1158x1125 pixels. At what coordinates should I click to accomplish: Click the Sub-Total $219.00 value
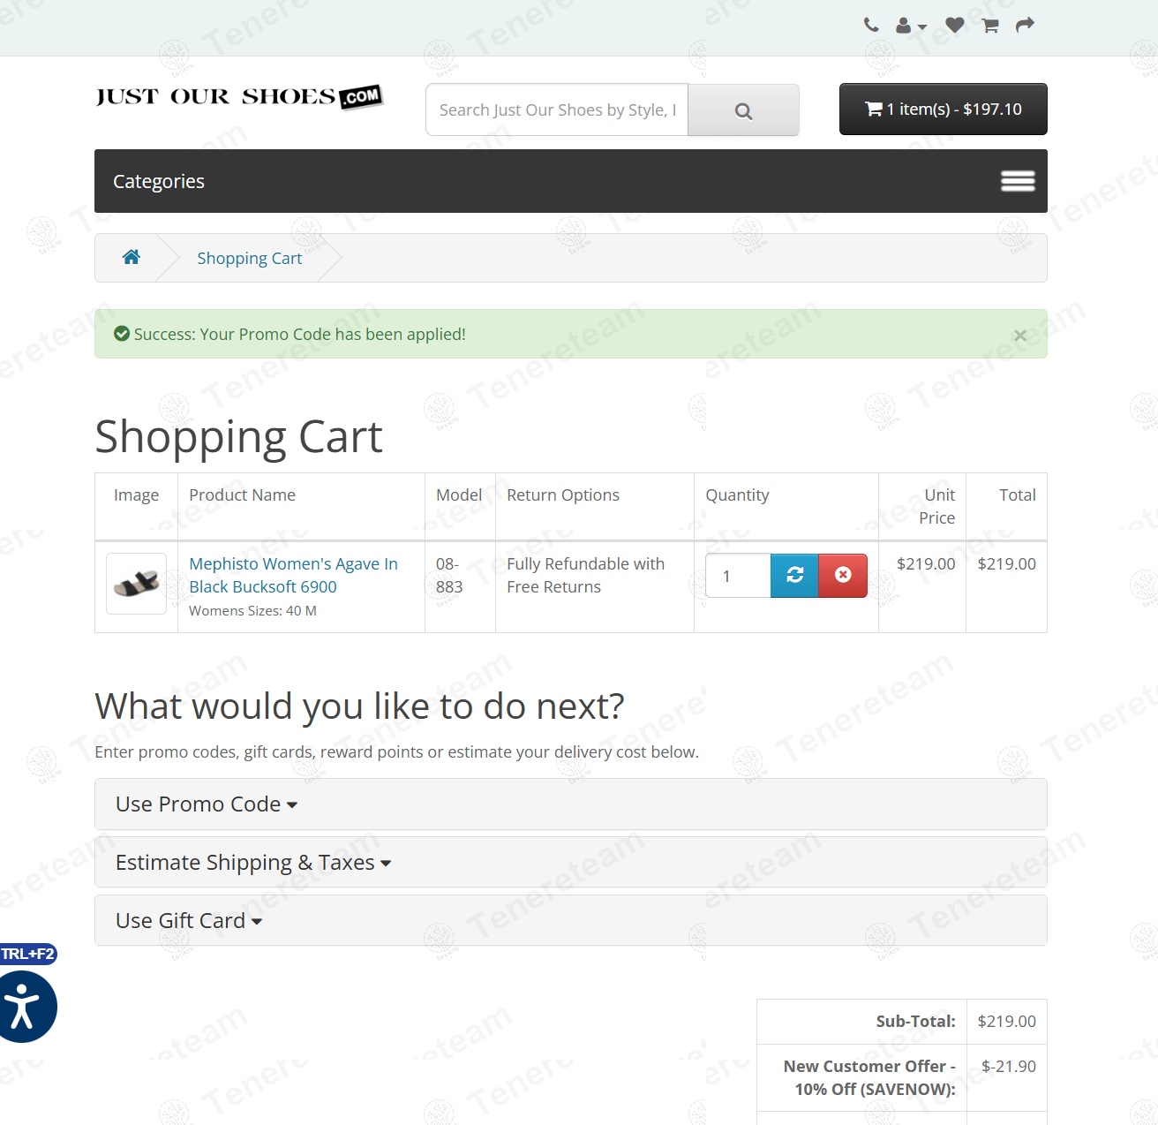1006,1022
